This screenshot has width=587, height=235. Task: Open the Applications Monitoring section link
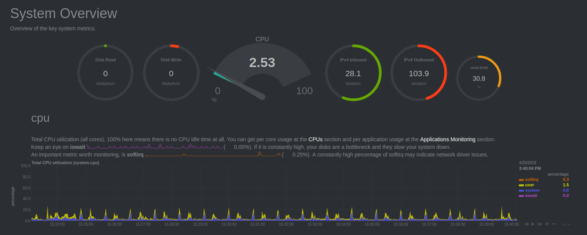[x=448, y=139]
